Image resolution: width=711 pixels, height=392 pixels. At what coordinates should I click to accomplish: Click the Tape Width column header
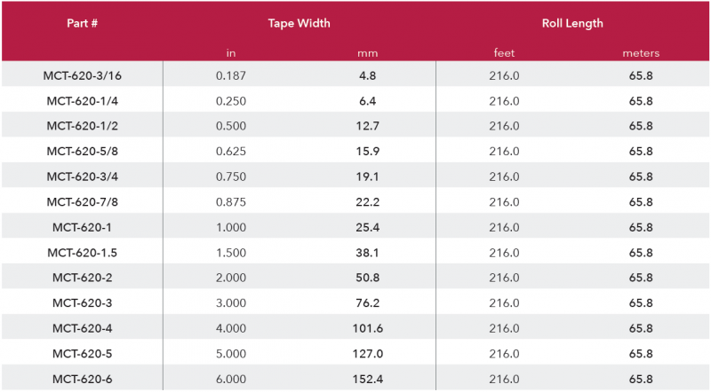click(x=300, y=23)
